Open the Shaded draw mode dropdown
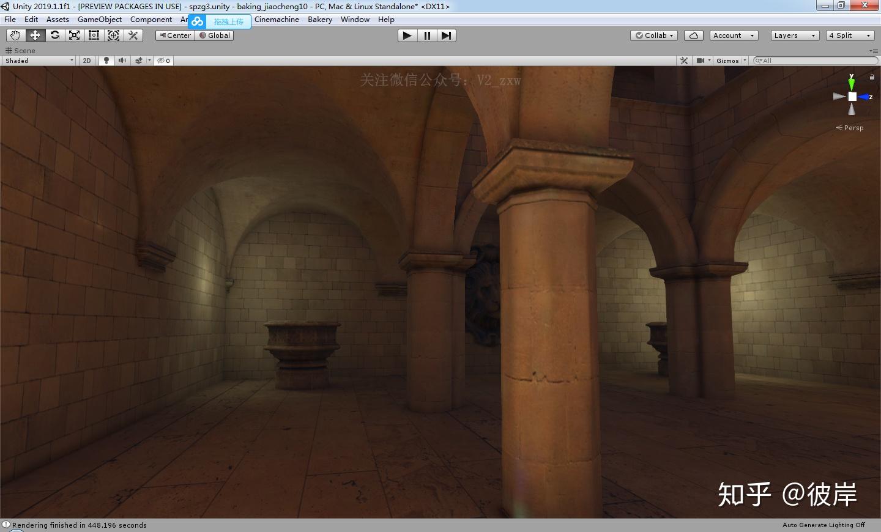The width and height of the screenshot is (881, 532). coord(39,61)
